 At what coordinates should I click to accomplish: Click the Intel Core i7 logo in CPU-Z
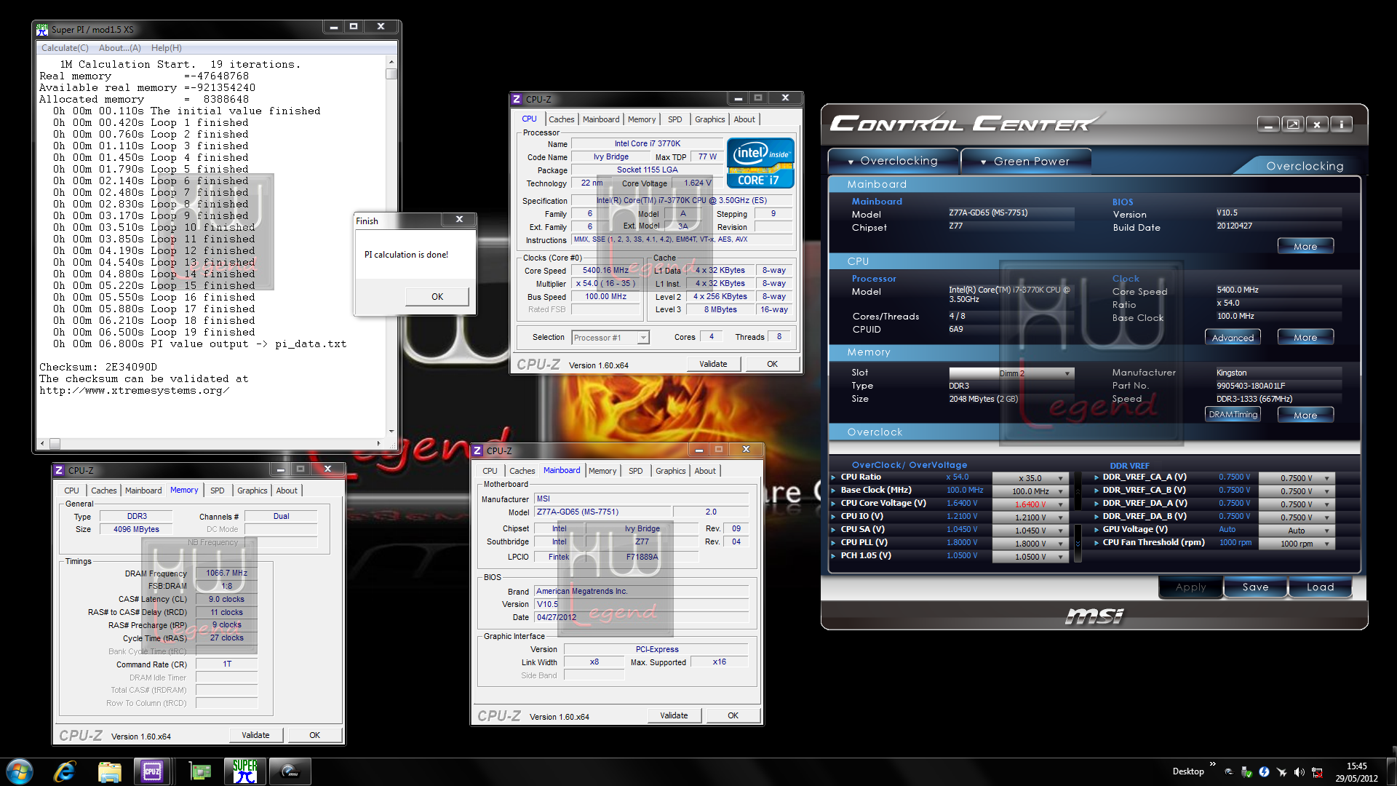[x=760, y=163]
